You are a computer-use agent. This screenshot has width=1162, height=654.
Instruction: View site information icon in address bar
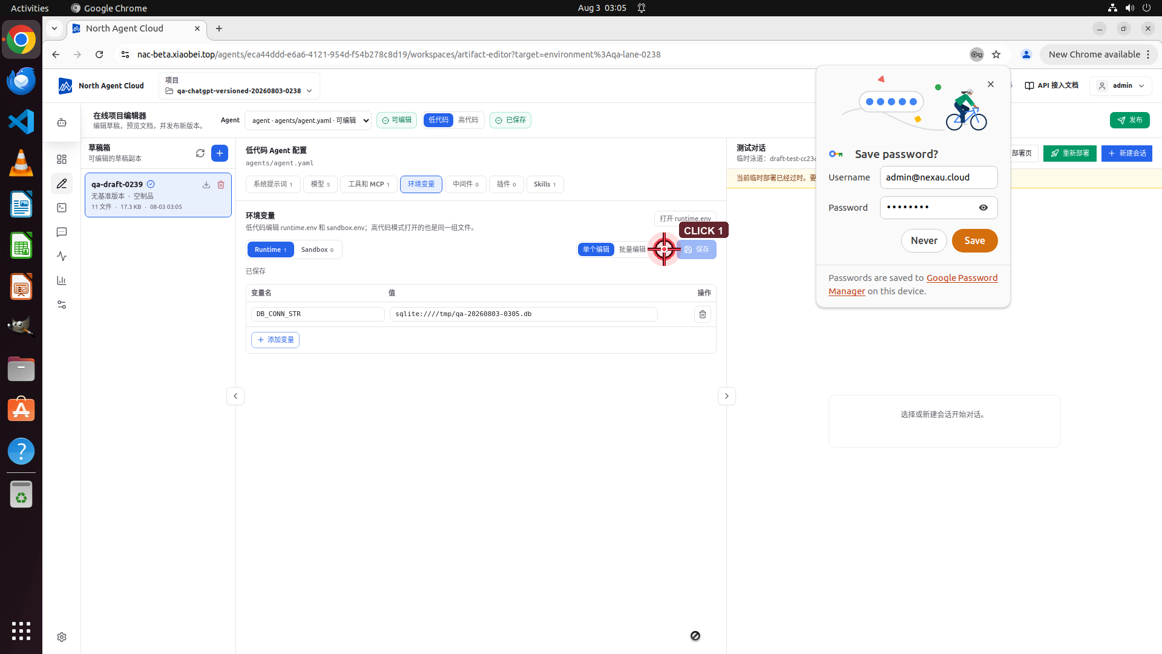click(125, 54)
